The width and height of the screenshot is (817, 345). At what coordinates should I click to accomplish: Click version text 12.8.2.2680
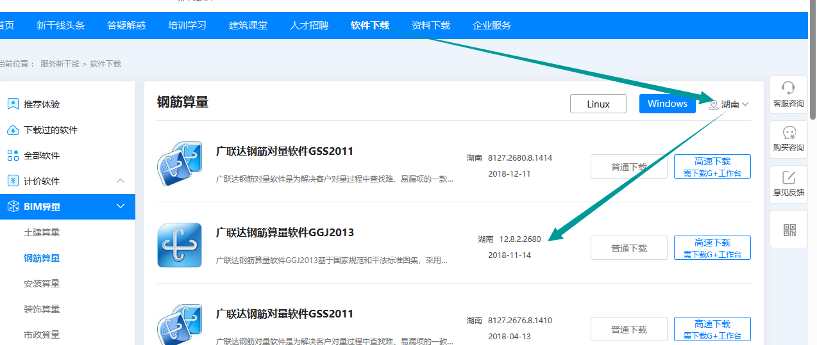click(520, 239)
